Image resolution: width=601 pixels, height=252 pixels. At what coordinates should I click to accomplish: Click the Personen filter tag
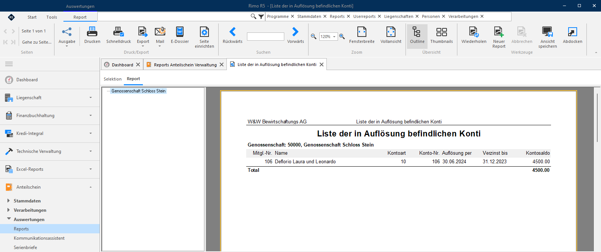click(431, 16)
